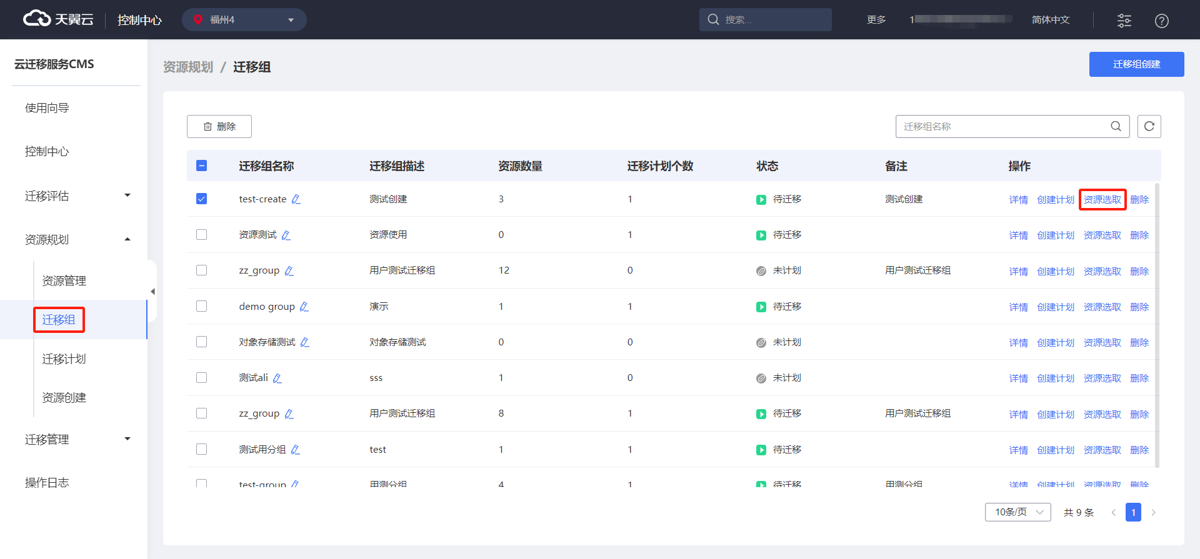Open 资源创建 in the sidebar
Screen dimensions: 1200x559
pyautogui.click(x=64, y=397)
